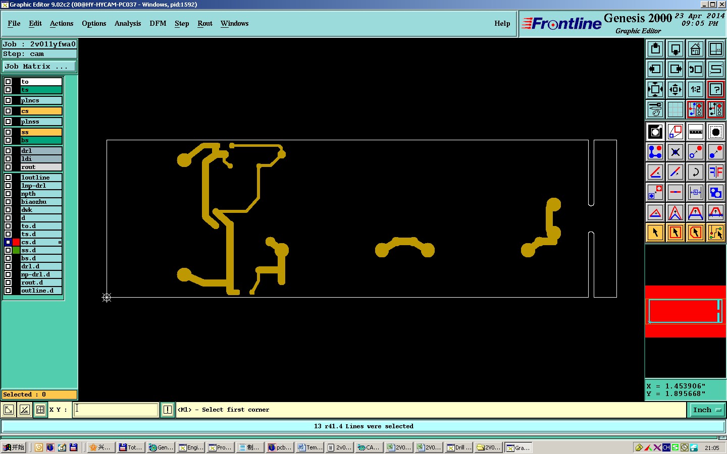727x454 pixels.
Task: Toggle the 'outline.d' layer checkbox
Action: click(8, 291)
